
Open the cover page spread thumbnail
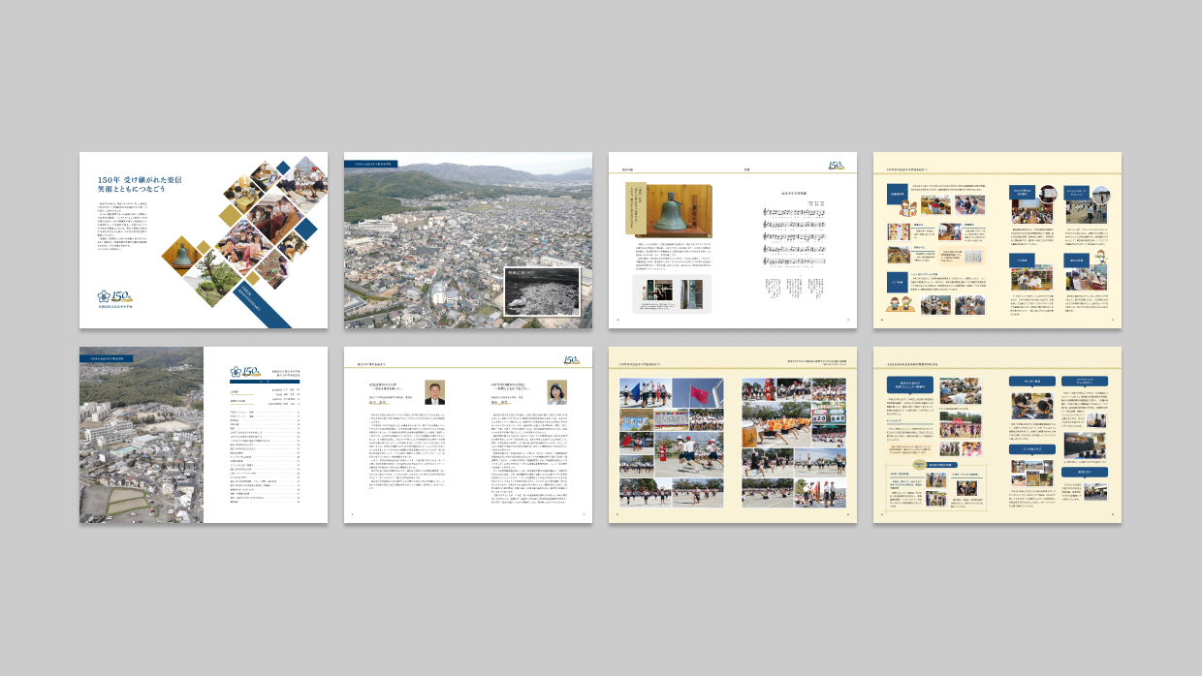(204, 240)
